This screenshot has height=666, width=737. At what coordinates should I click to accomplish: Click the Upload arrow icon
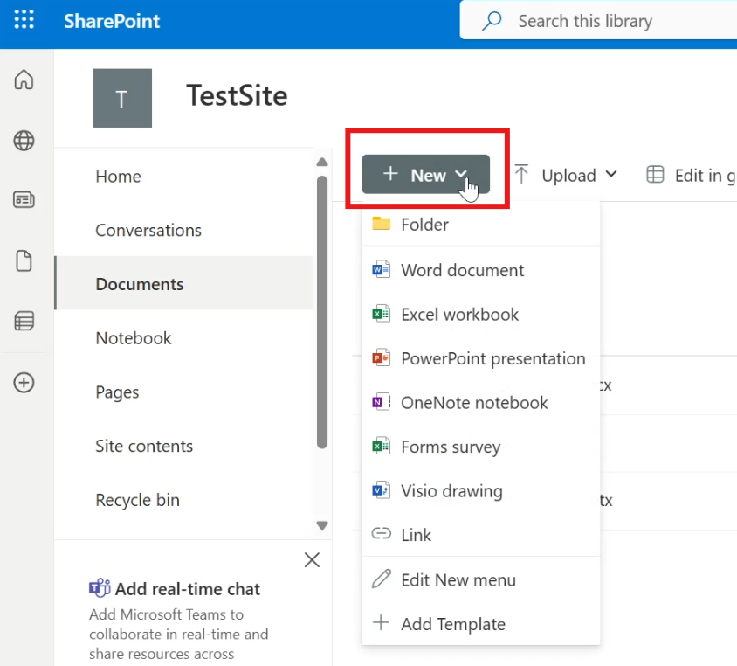pos(521,174)
